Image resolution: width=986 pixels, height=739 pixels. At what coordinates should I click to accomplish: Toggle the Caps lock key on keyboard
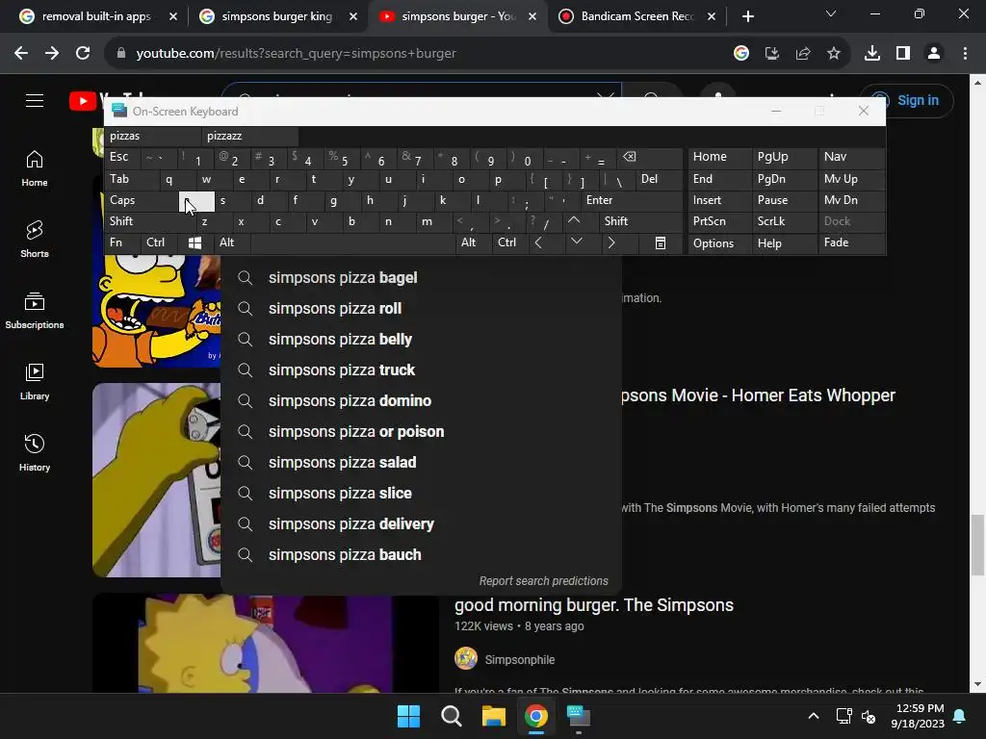pyautogui.click(x=142, y=200)
